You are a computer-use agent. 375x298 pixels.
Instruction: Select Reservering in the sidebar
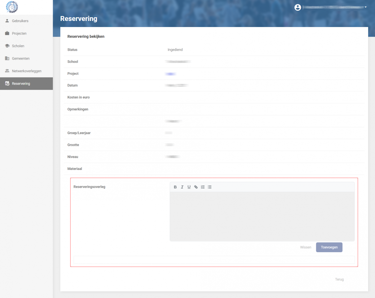click(x=26, y=84)
